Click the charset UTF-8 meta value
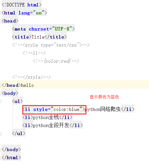149x164 pixels. tap(62, 29)
